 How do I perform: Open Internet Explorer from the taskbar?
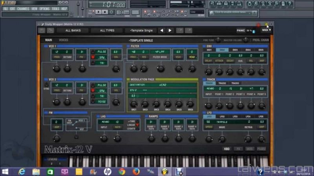pos(22,171)
